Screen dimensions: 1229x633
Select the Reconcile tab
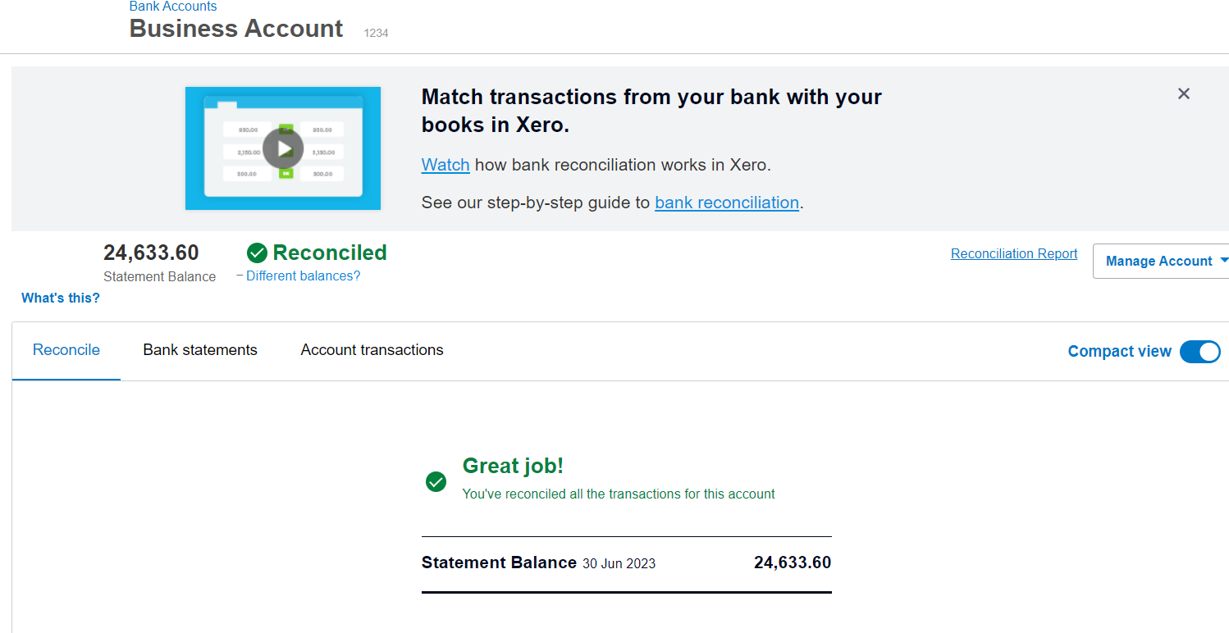[x=66, y=350]
